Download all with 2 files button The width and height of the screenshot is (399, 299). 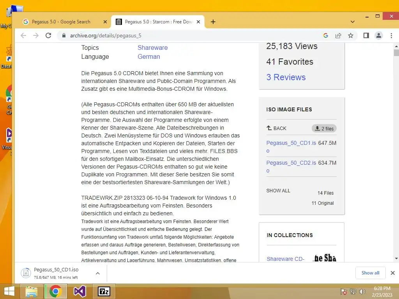pos(324,128)
